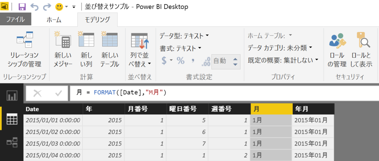Screen dimensions: 379x161
Task: Switch to the Report view icon
Action: [x=12, y=95]
